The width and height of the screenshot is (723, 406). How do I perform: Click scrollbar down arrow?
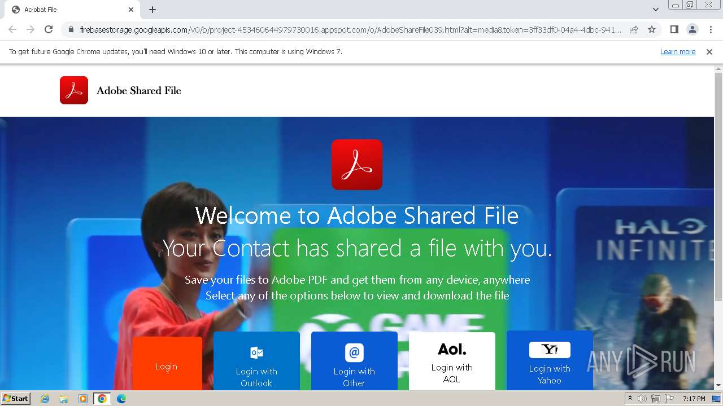point(718,386)
